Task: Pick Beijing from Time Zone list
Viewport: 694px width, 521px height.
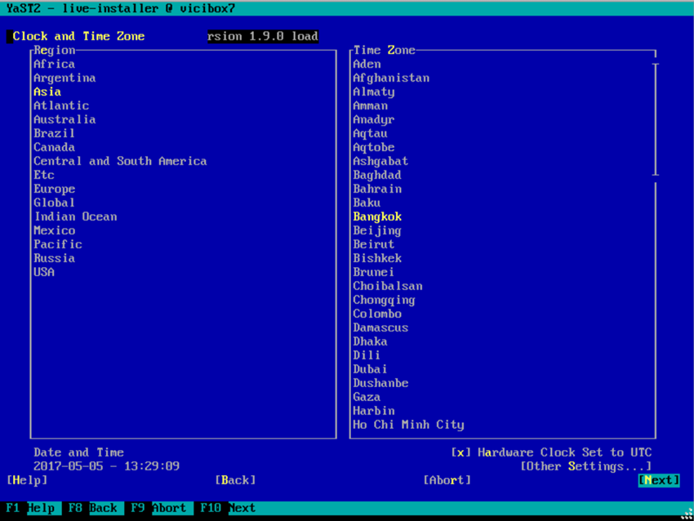Action: tap(376, 230)
